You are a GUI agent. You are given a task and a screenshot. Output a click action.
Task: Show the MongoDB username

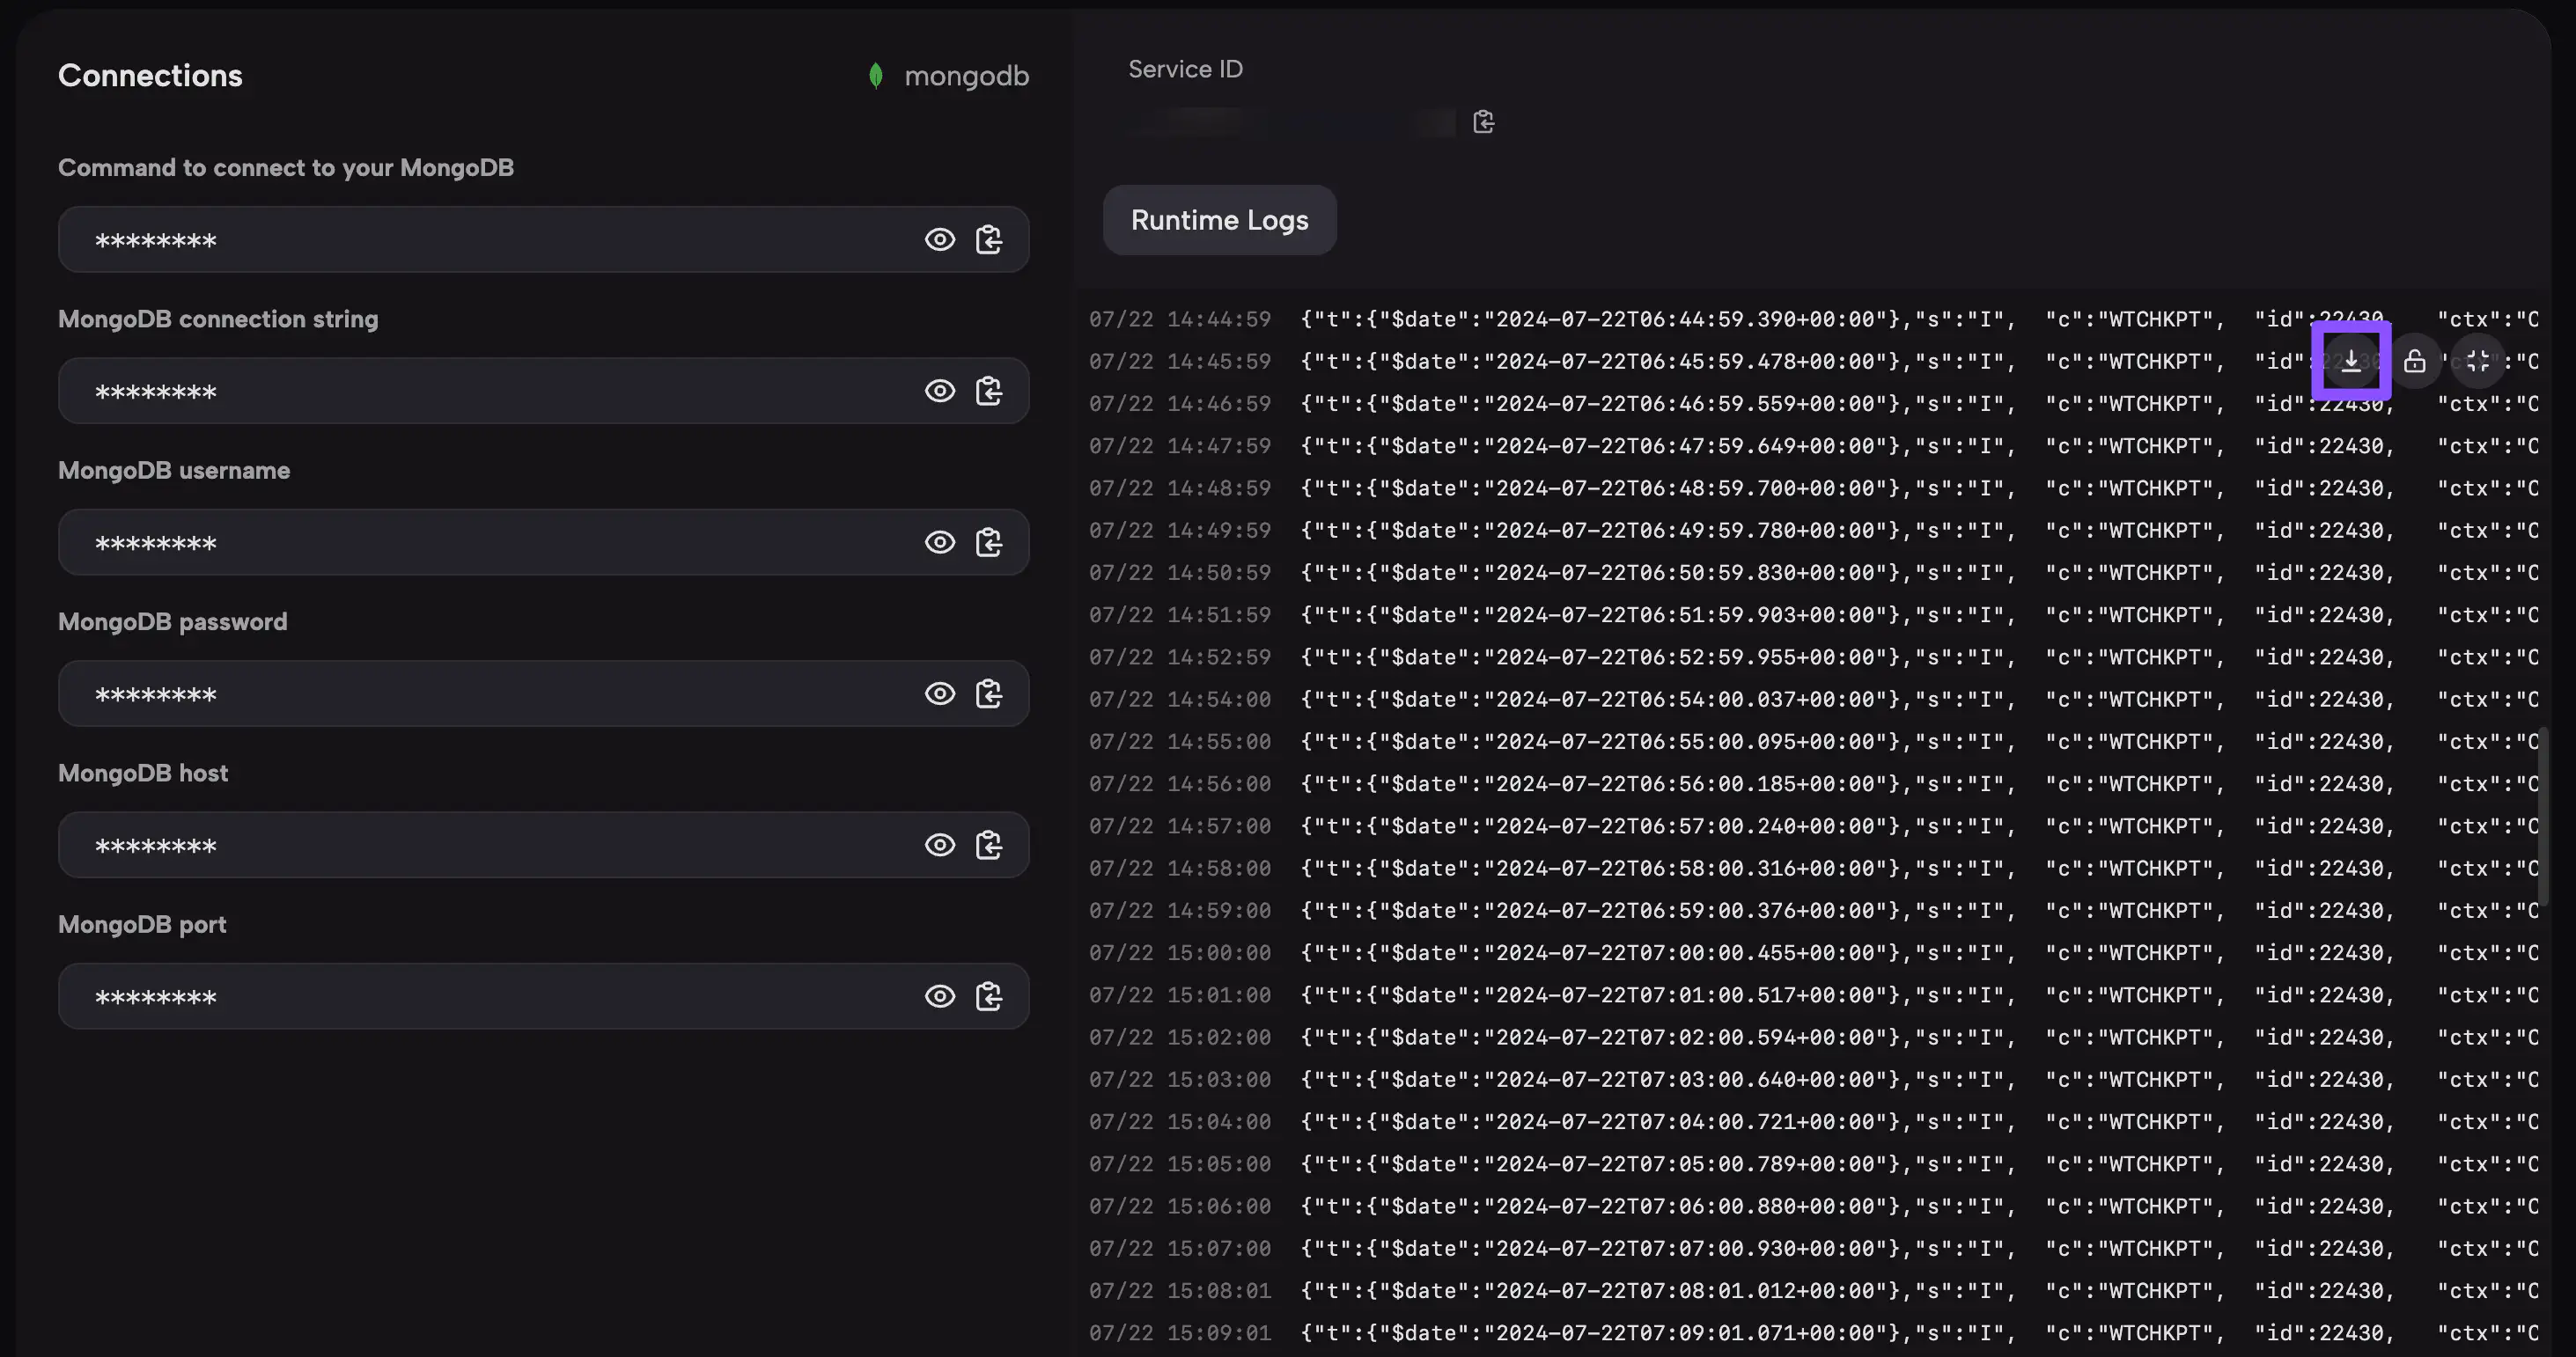(940, 543)
